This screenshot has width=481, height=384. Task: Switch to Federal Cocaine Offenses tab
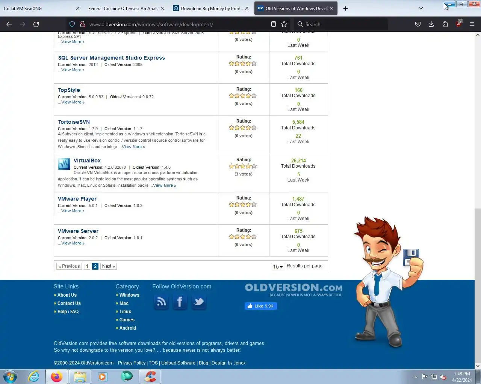point(126,8)
